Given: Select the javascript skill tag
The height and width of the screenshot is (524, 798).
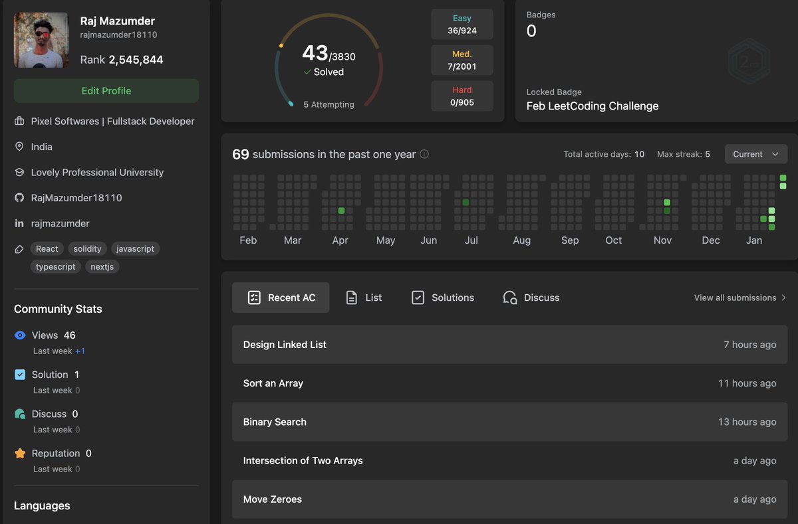Looking at the screenshot, I should tap(135, 249).
